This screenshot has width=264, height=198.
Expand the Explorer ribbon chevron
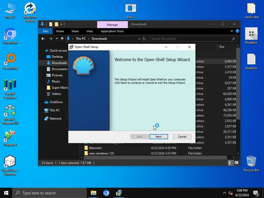click(232, 31)
